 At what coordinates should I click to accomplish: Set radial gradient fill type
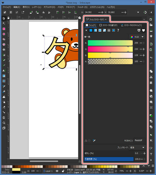[100, 30]
